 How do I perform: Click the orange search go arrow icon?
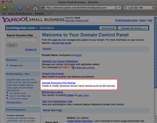153,8
